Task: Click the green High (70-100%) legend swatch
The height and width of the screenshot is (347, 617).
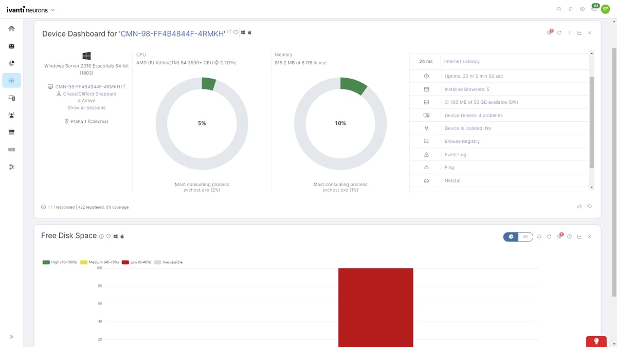Action: click(x=46, y=262)
